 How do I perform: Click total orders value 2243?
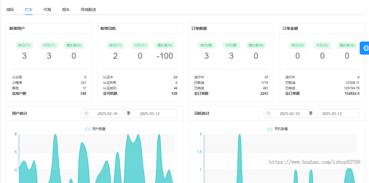click(264, 94)
